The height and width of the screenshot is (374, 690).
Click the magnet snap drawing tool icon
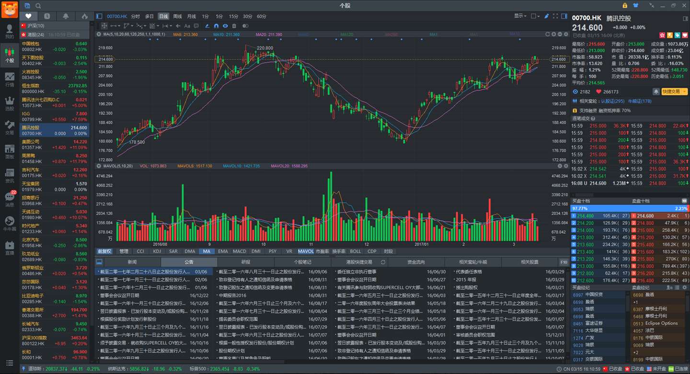216,26
